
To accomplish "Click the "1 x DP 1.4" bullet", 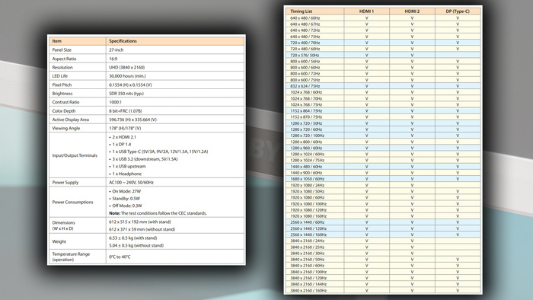I will tap(120, 145).
